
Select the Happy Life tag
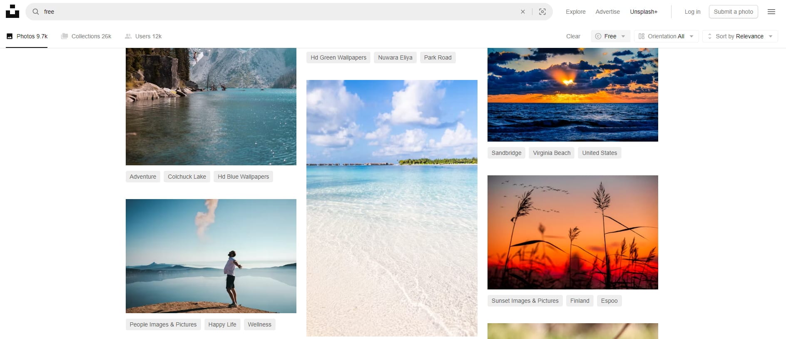[222, 324]
